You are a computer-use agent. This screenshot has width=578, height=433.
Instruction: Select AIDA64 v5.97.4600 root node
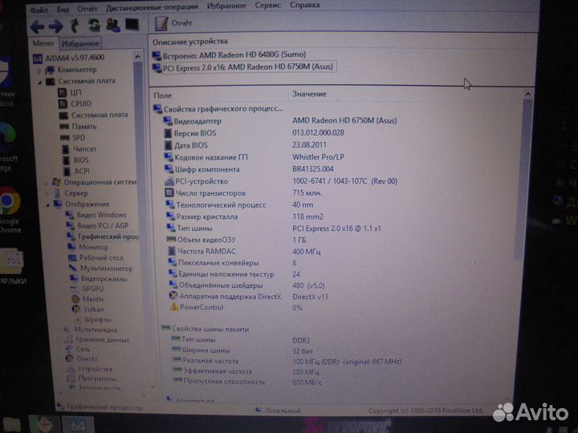(x=69, y=58)
